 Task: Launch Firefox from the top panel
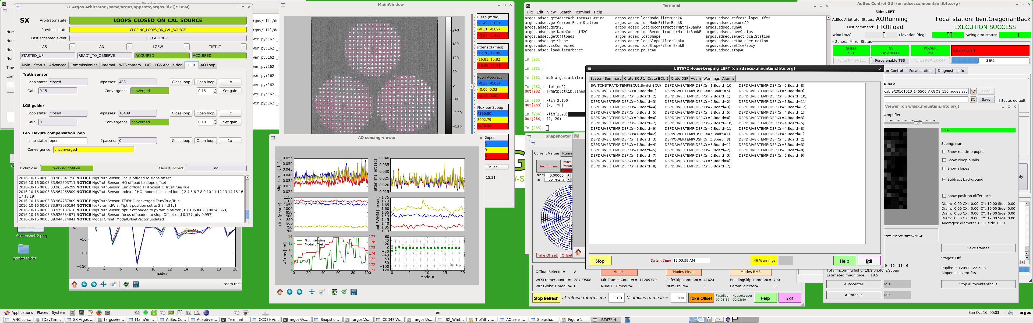pos(99,313)
